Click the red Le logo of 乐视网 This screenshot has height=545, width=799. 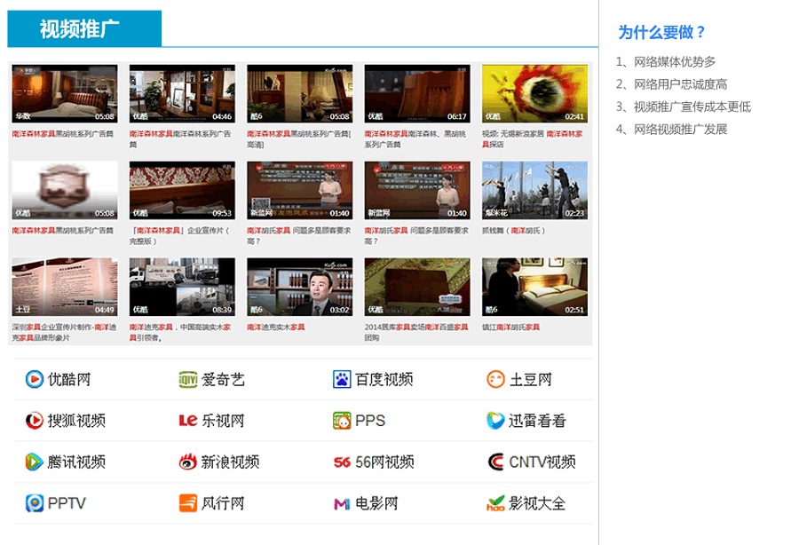pyautogui.click(x=188, y=421)
